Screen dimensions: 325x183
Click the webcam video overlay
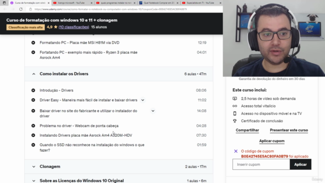pyautogui.click(x=274, y=39)
